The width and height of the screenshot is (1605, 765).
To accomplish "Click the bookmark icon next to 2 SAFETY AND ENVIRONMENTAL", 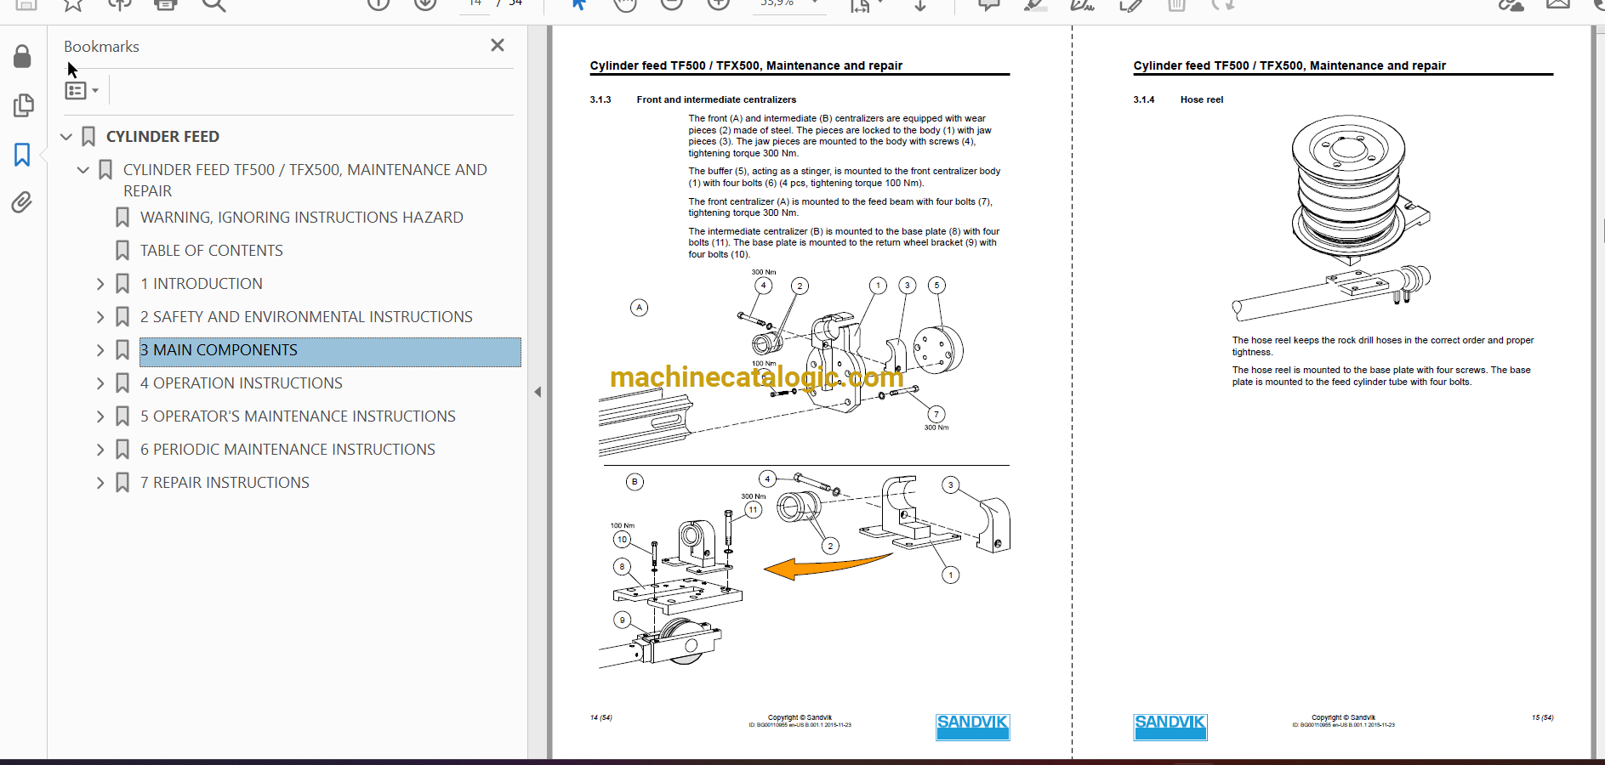I will click(122, 317).
